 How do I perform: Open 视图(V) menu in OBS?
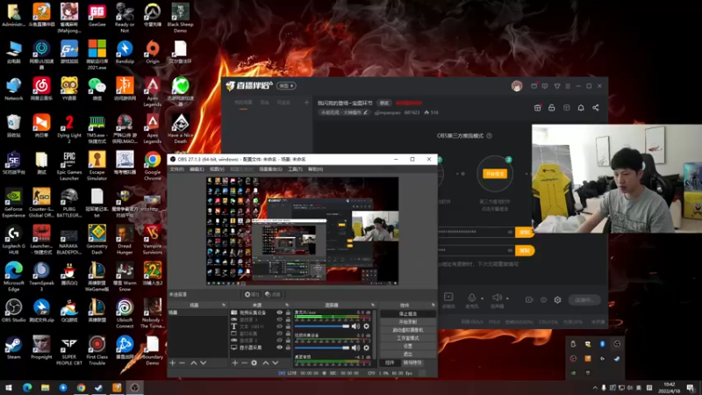(217, 169)
